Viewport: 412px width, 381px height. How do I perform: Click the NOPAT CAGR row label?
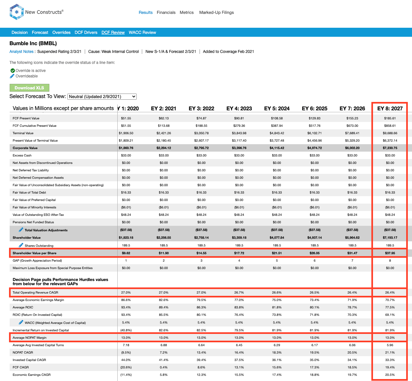[x=23, y=353]
